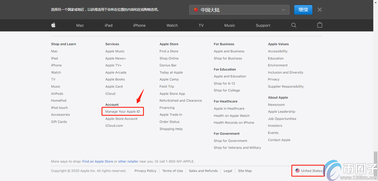This screenshot has width=378, height=181.
Task: Select Today at Apple link
Action: pos(171,72)
